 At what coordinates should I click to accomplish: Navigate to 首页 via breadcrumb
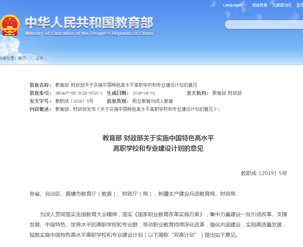[x=22, y=58]
